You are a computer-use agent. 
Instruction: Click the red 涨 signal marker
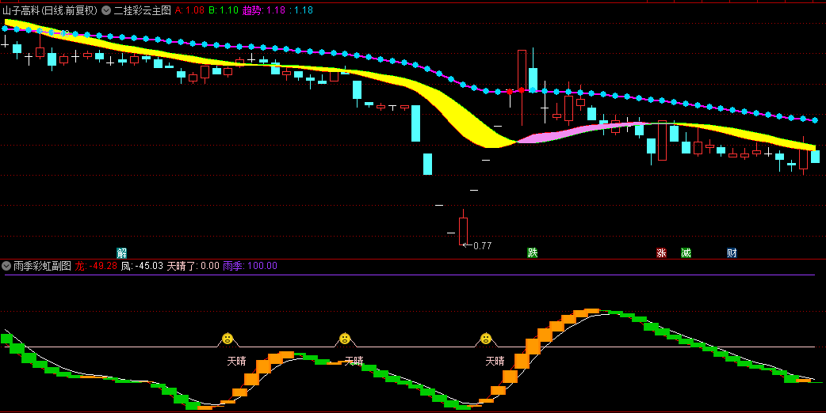661,252
